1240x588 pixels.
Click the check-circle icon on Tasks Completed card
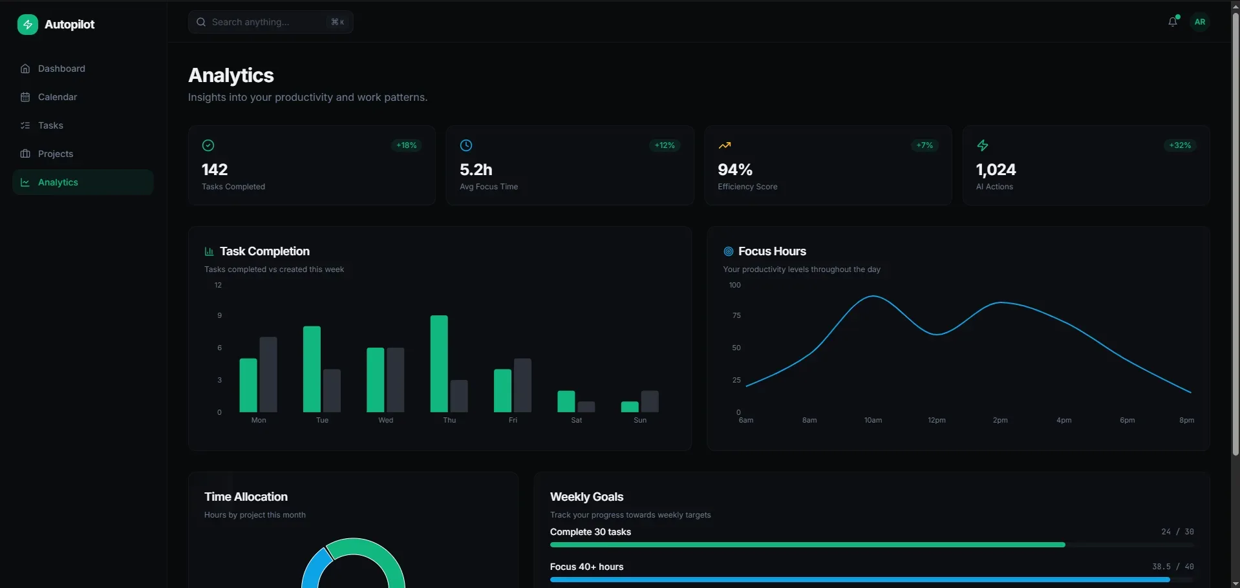(x=208, y=145)
